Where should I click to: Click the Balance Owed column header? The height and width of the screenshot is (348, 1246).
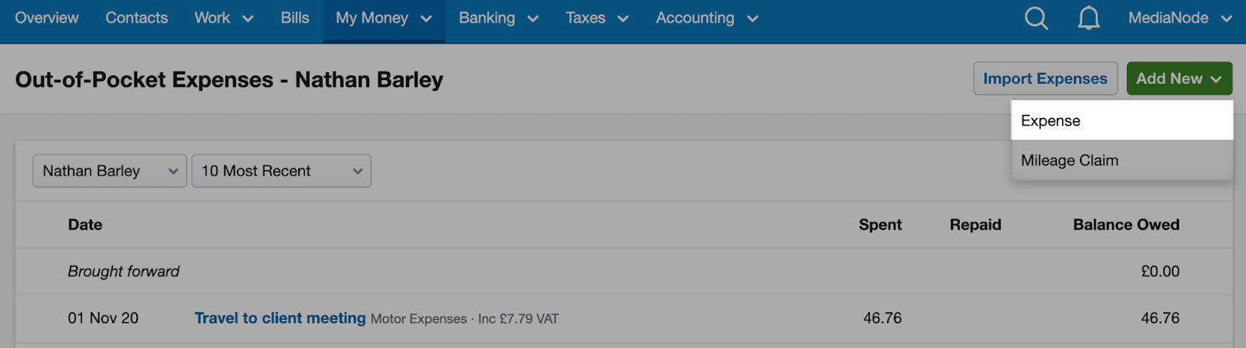1126,224
